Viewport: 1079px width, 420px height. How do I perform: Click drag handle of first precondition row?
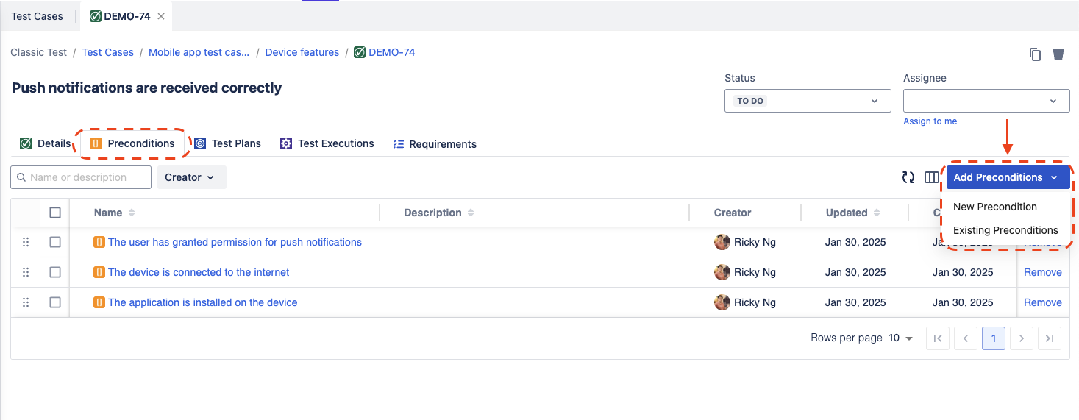coord(26,242)
